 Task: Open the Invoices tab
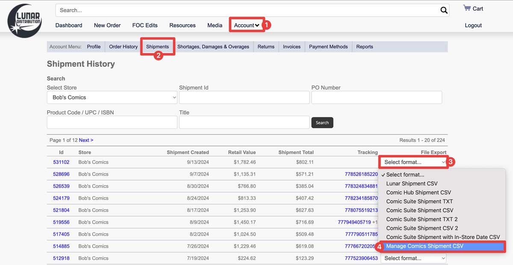tap(292, 47)
